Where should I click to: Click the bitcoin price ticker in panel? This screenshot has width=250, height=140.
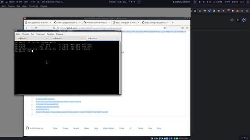pos(181,2)
